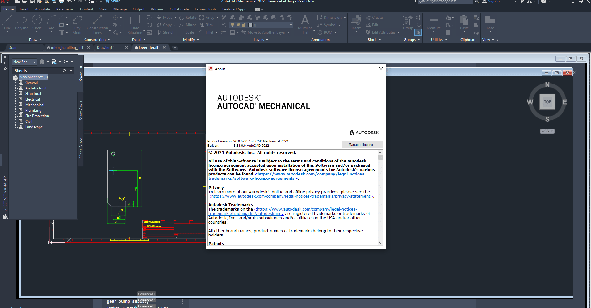Click the Construction Lines tool
The image size is (591, 308).
(x=97, y=25)
